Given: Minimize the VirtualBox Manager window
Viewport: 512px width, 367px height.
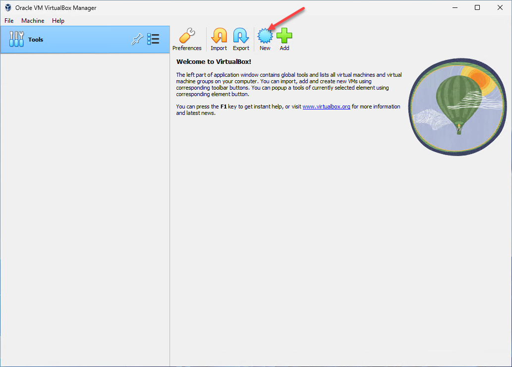Looking at the screenshot, I should coord(455,7).
